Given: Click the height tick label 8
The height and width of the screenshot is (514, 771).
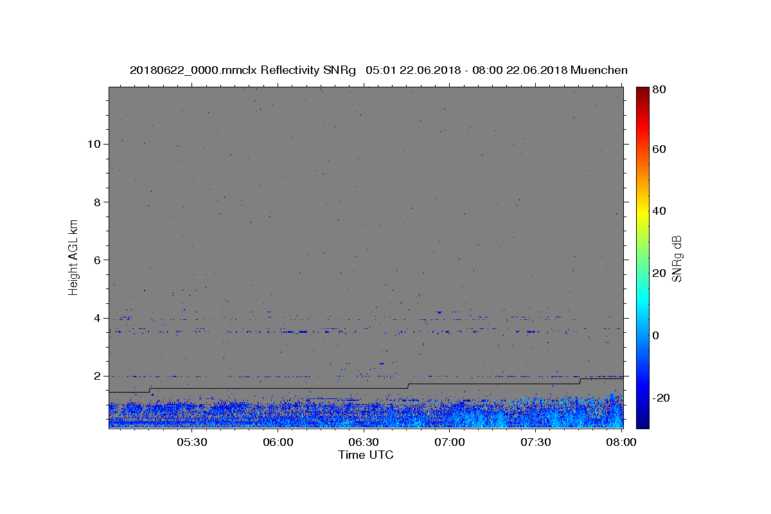Looking at the screenshot, I should (x=97, y=202).
